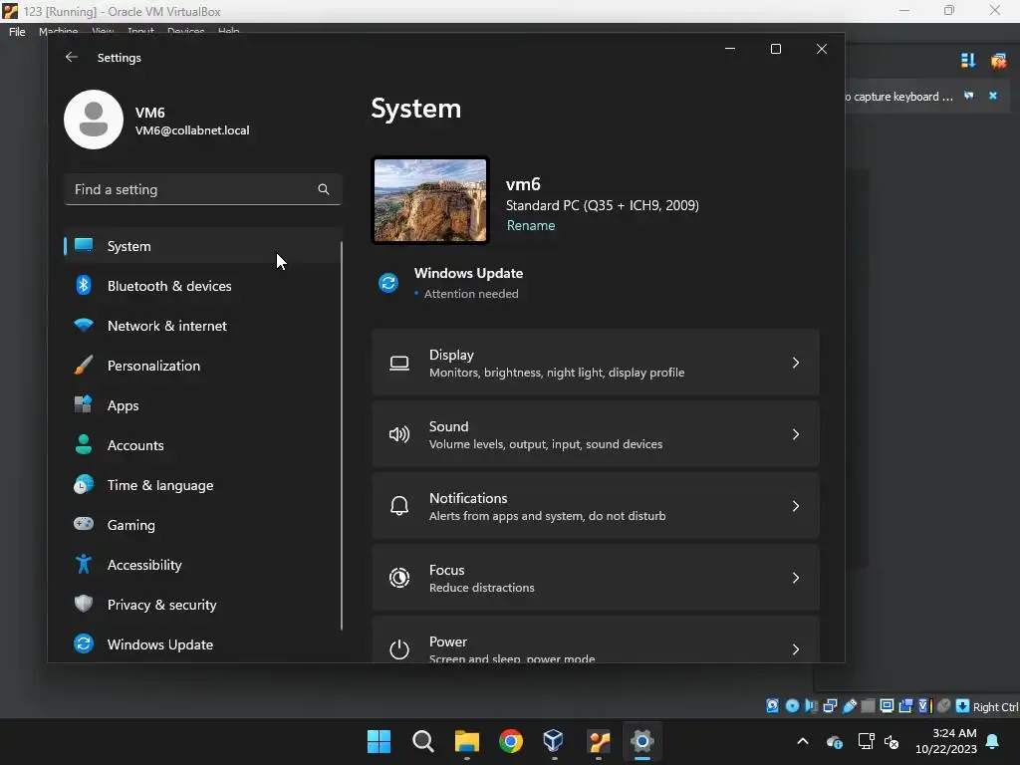Screen dimensions: 1020x765
Task: Click the notification pin icon beside capture keyboard
Action: pyautogui.click(x=968, y=96)
